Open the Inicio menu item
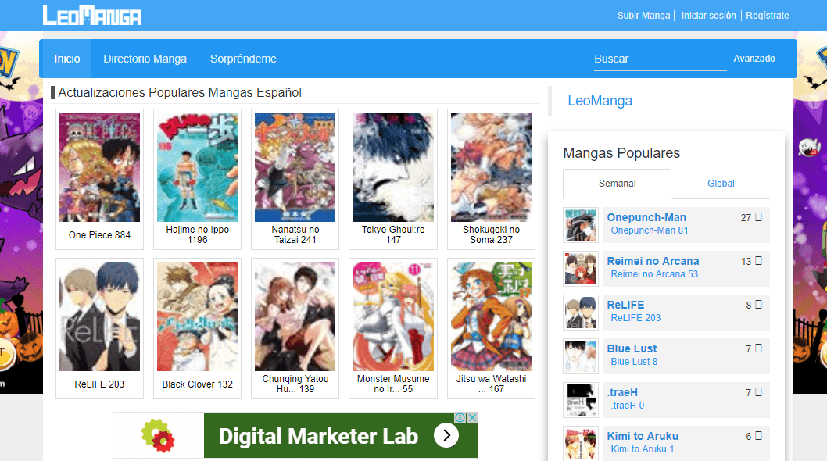This screenshot has height=461, width=827. (x=67, y=59)
